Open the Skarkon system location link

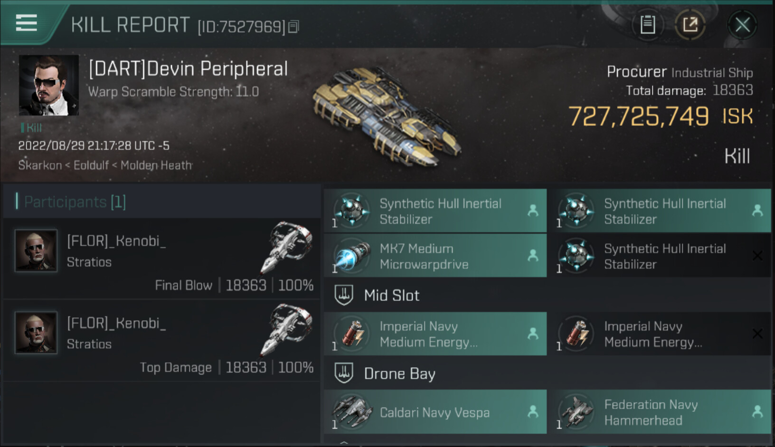point(40,165)
